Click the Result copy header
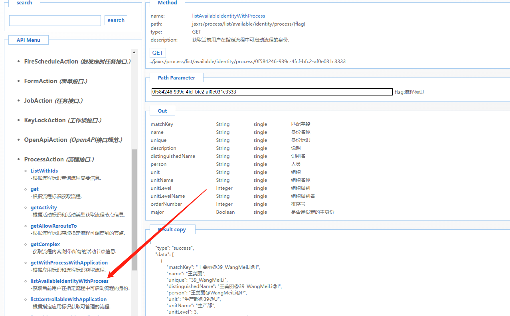The image size is (510, 316). click(x=172, y=229)
